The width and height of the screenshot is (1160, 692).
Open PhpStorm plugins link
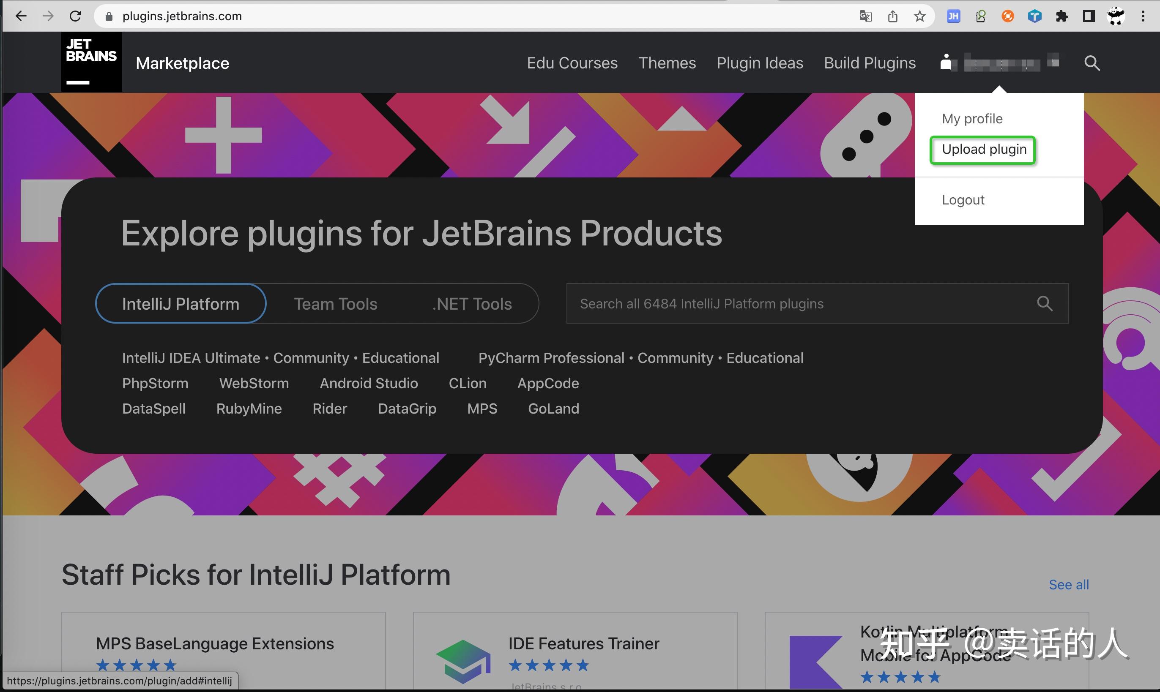point(156,383)
